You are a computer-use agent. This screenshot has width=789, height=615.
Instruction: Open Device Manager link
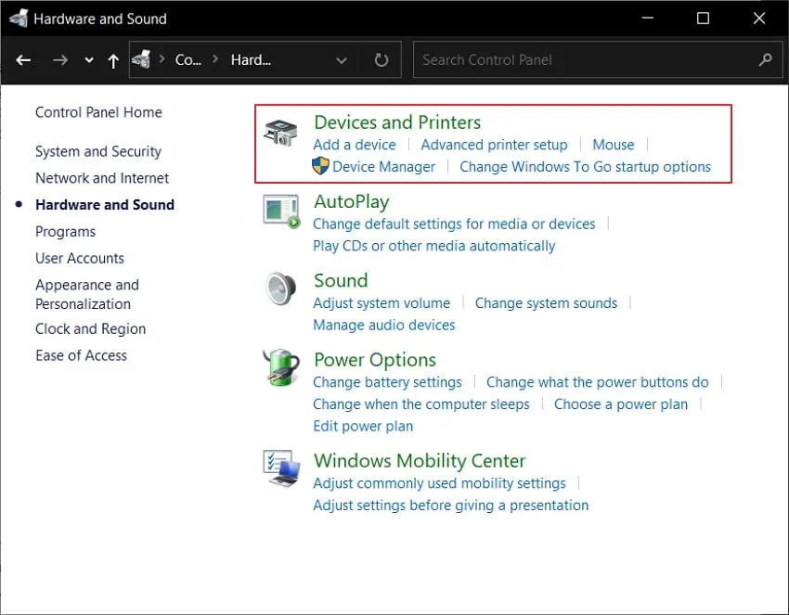coord(383,167)
